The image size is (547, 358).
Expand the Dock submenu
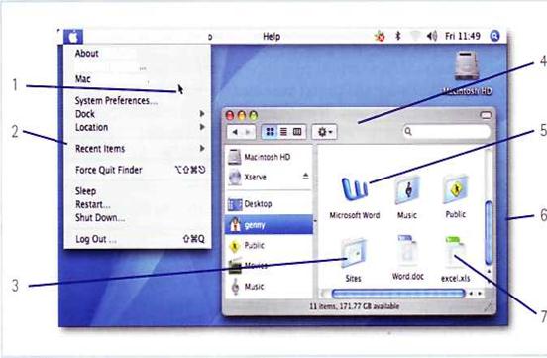tap(138, 114)
